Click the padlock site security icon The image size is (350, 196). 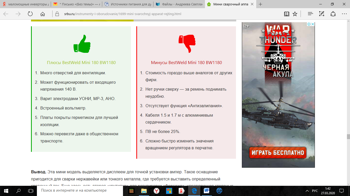(57, 14)
